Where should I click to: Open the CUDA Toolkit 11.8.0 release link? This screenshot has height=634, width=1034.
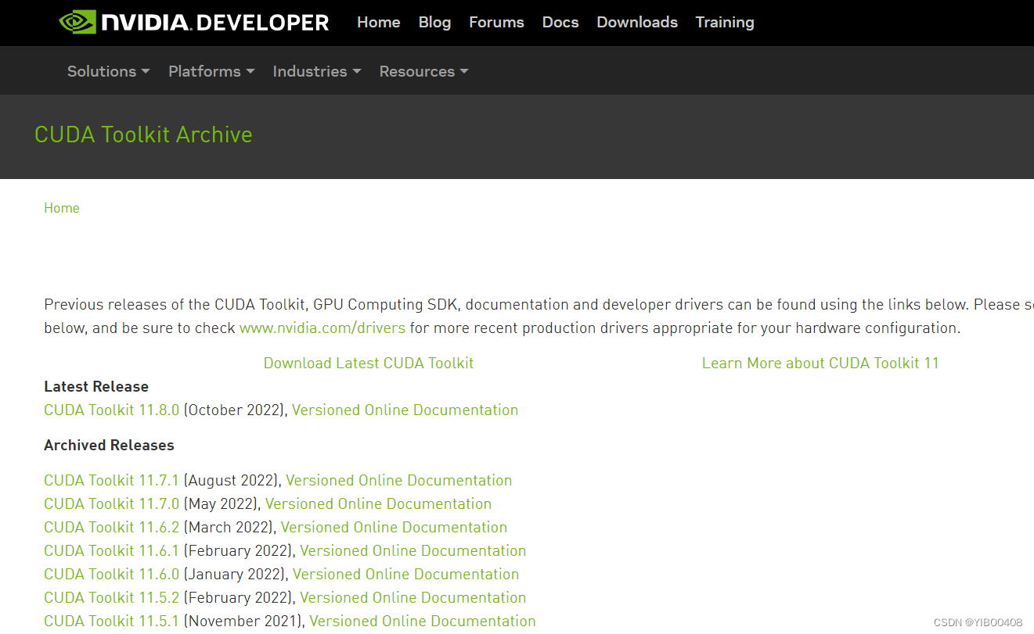(x=112, y=410)
